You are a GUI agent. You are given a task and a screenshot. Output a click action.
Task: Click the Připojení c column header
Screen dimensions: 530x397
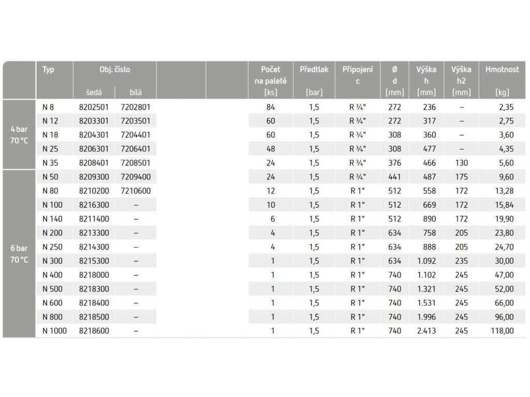tap(358, 75)
